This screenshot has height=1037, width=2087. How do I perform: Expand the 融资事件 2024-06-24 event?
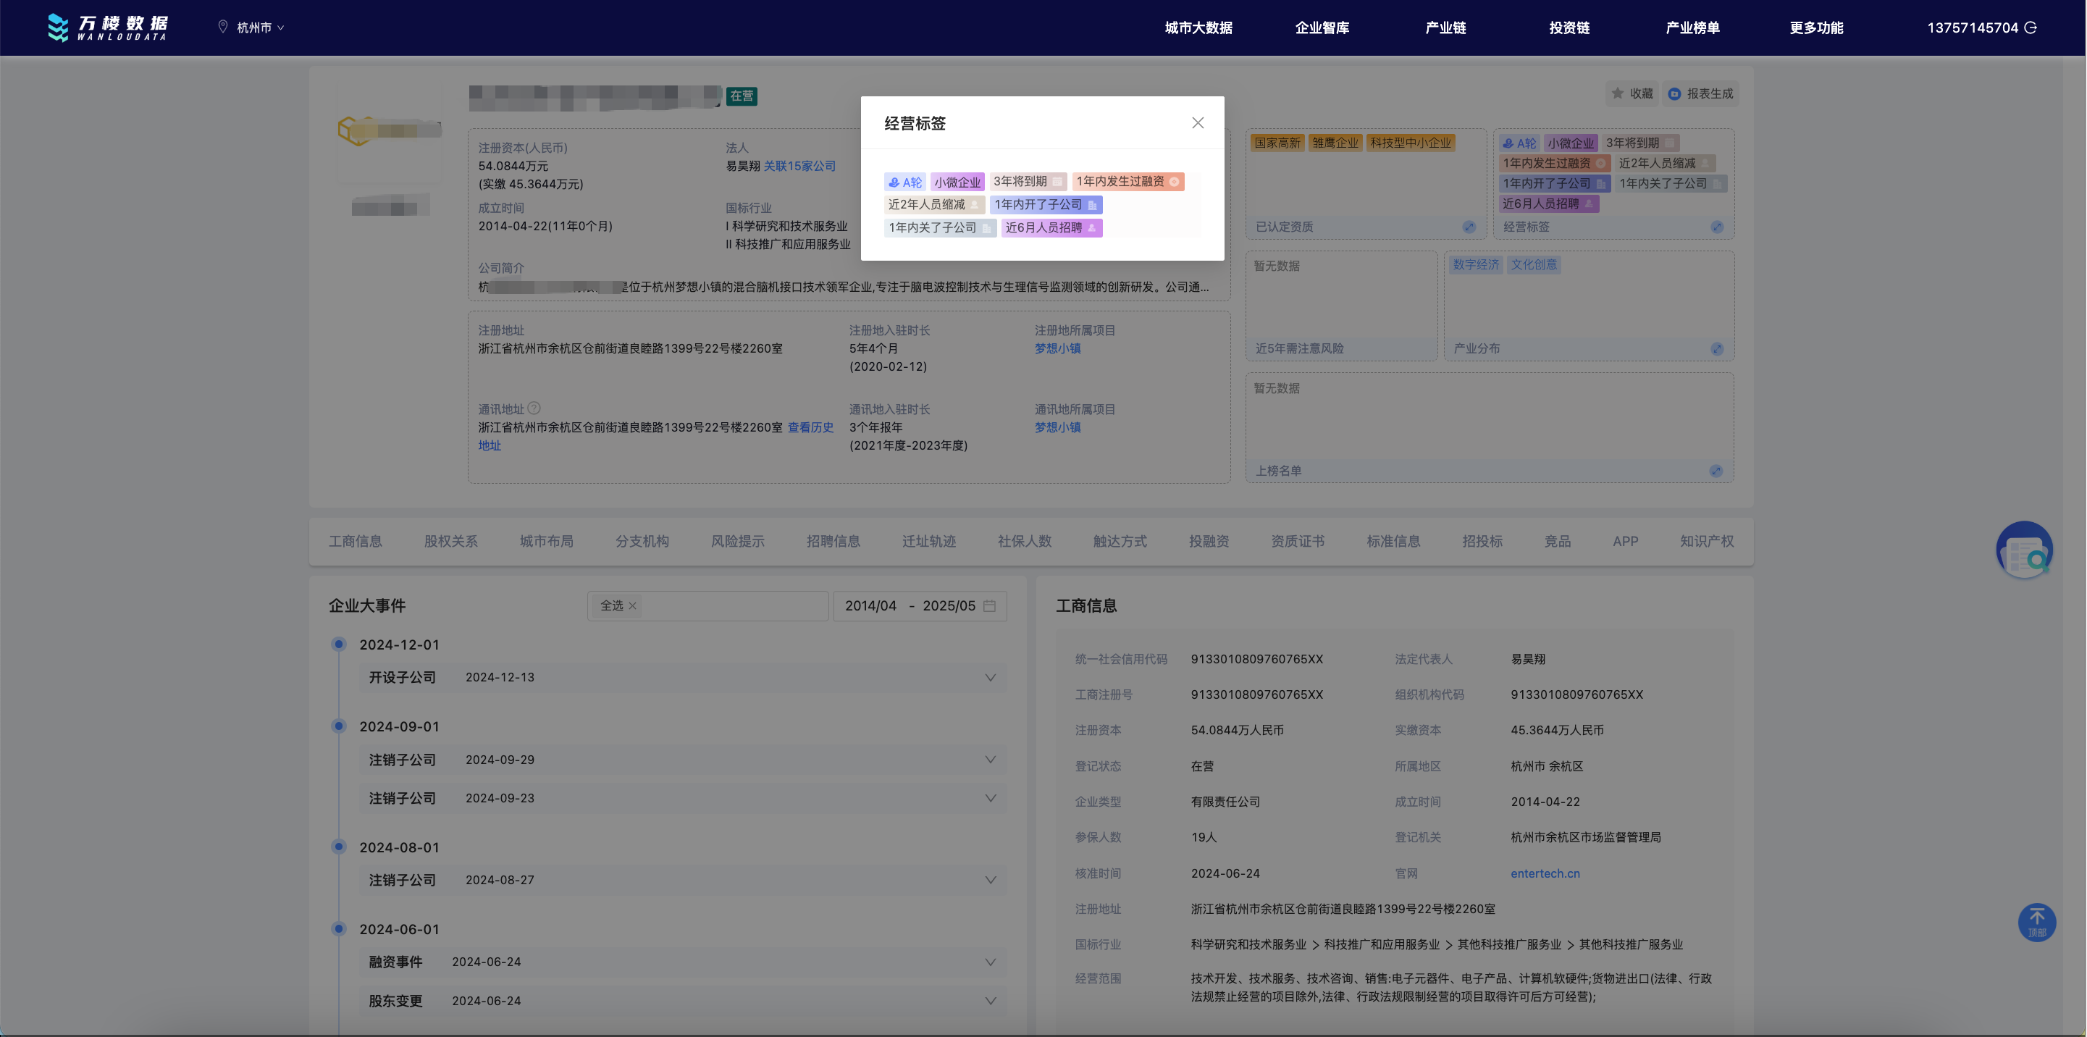[990, 962]
